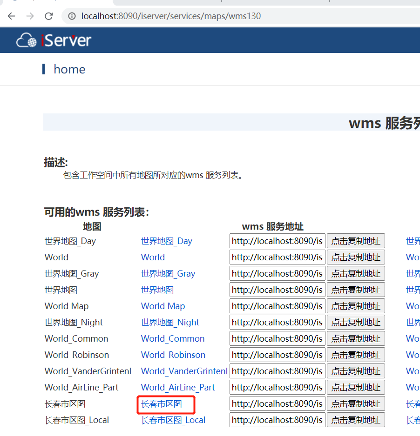Click the 描述 heading text
This screenshot has width=420, height=436.
coord(56,162)
